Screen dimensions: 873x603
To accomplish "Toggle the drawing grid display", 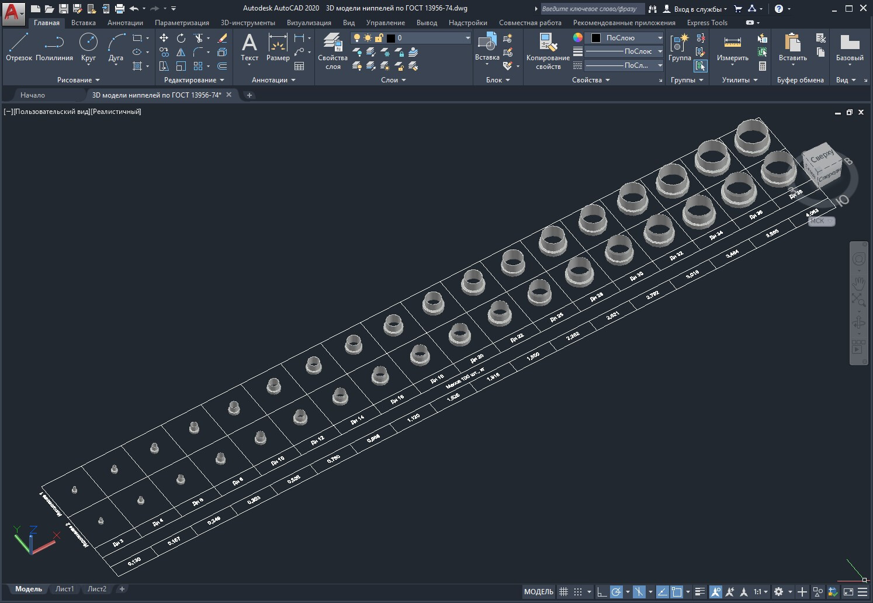I will tap(563, 592).
